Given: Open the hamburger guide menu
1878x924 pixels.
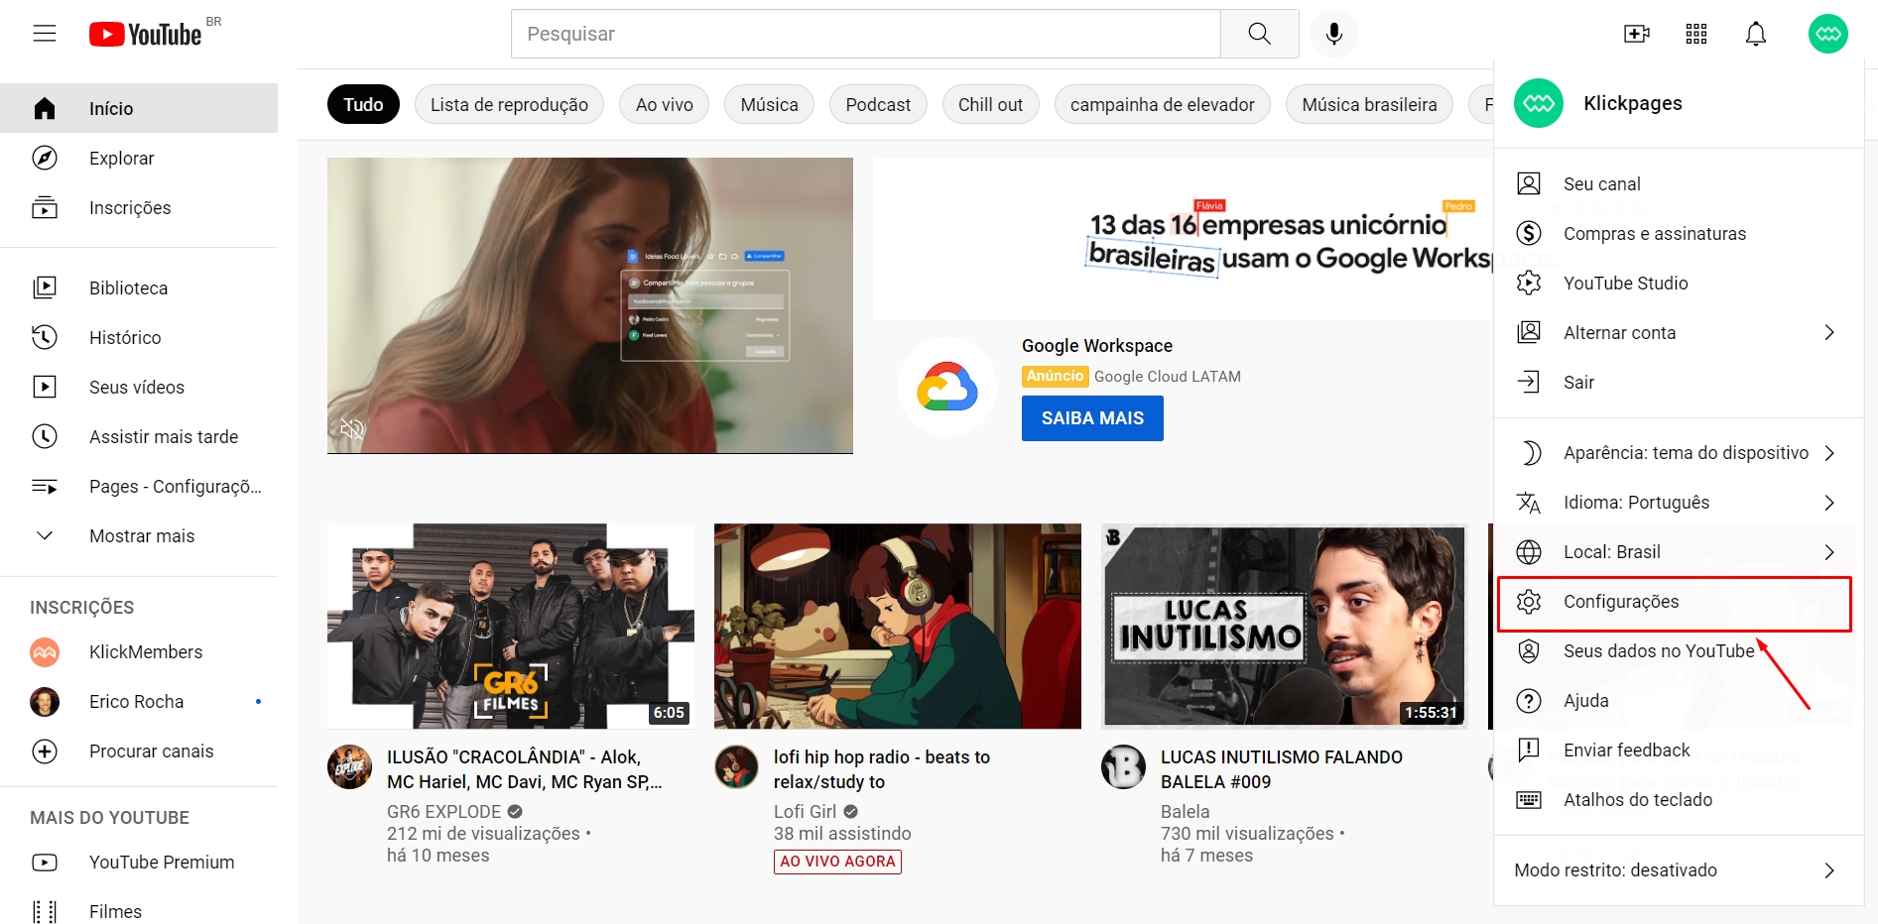Looking at the screenshot, I should (x=45, y=34).
